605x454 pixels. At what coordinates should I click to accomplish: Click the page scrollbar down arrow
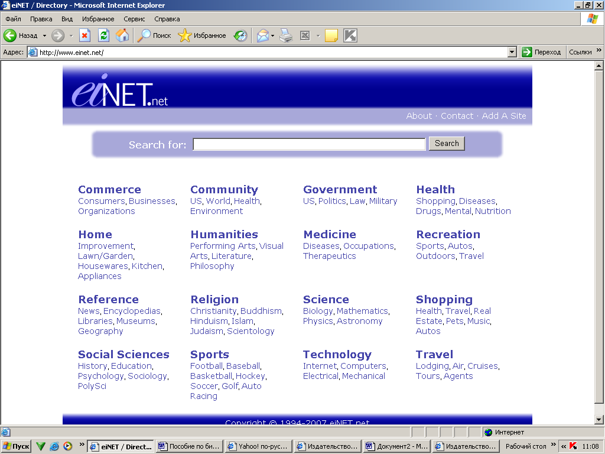pos(599,419)
